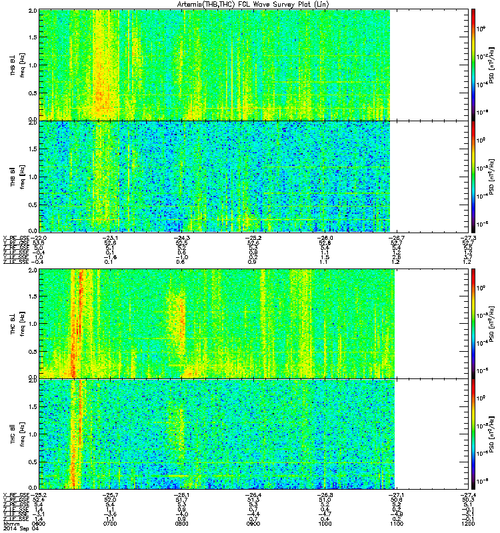Click the '0.5' frequency tick of the THC B⊥ panel
This screenshot has height=533, width=500.
[x=33, y=352]
